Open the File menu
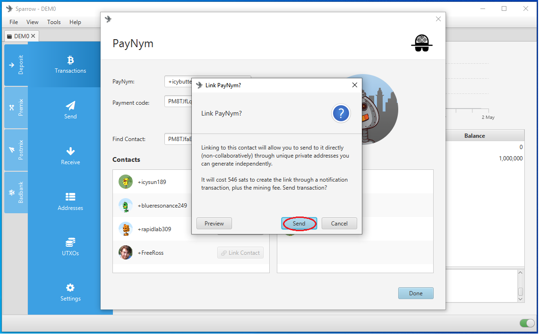This screenshot has height=334, width=539. pos(14,22)
